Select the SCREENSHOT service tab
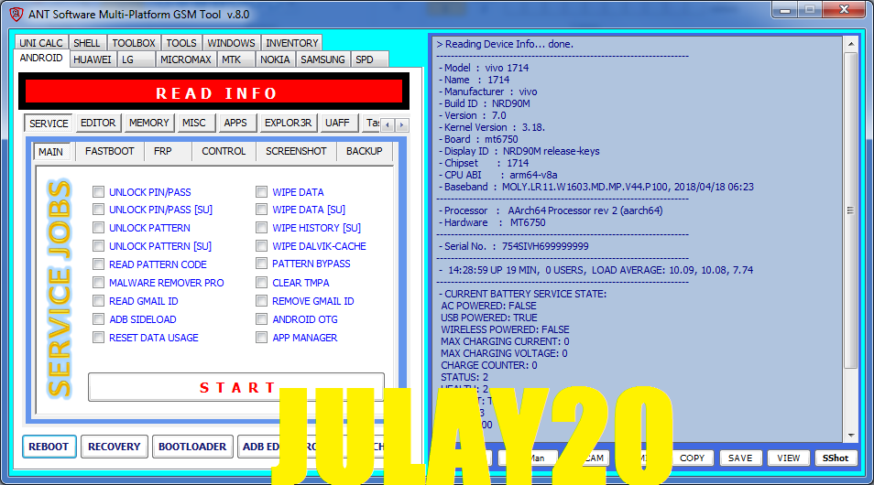This screenshot has width=874, height=485. (x=296, y=151)
